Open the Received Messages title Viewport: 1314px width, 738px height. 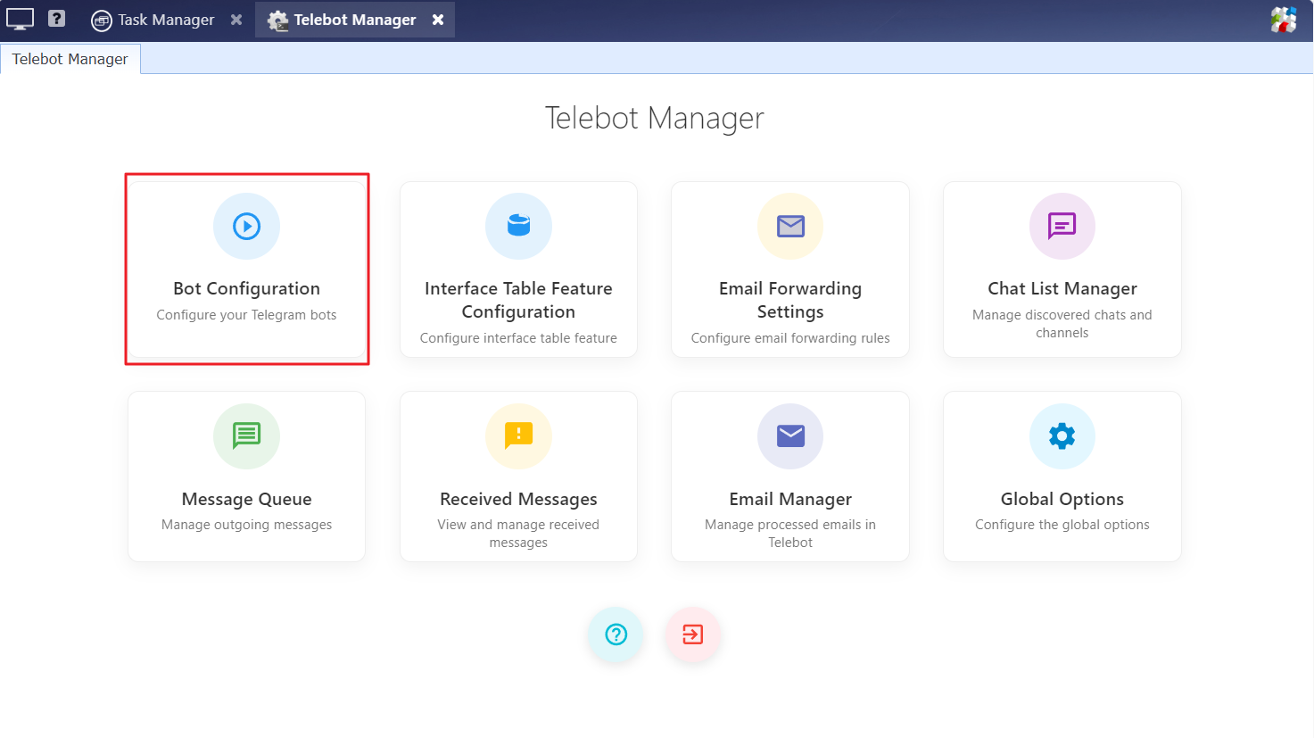pos(518,499)
